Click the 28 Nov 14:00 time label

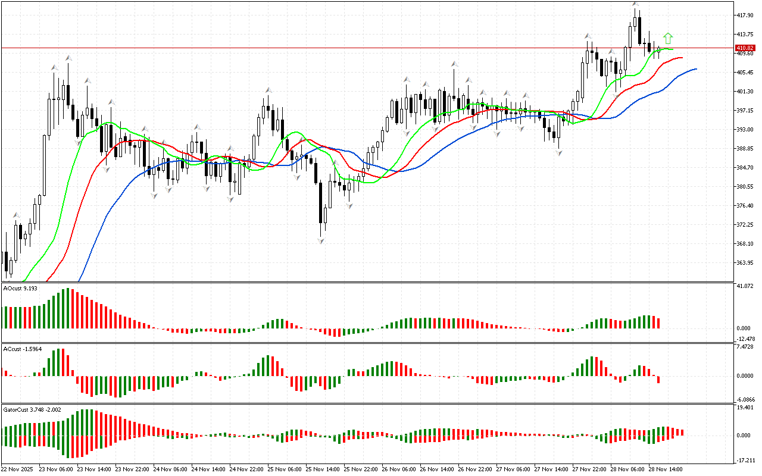(x=666, y=469)
